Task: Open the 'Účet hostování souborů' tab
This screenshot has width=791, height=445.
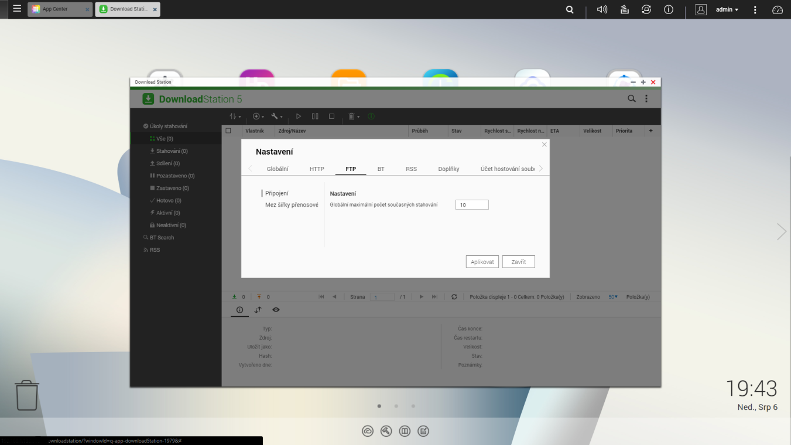Action: [x=508, y=169]
